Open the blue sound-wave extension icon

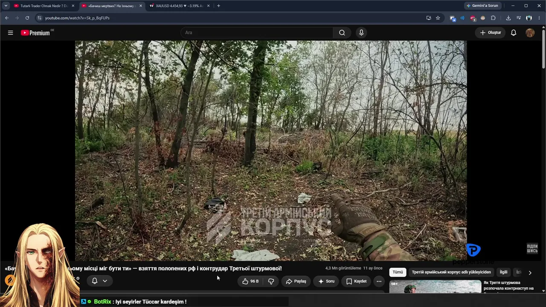click(x=462, y=18)
